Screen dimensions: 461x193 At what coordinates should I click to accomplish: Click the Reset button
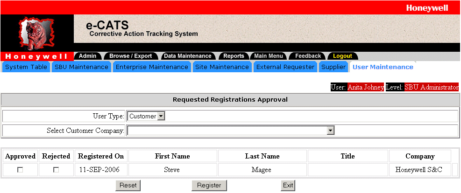(x=128, y=186)
